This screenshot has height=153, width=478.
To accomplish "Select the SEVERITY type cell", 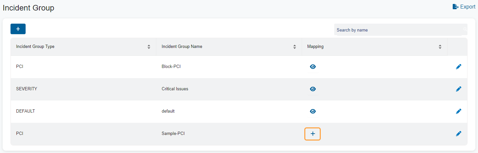I will click(27, 89).
